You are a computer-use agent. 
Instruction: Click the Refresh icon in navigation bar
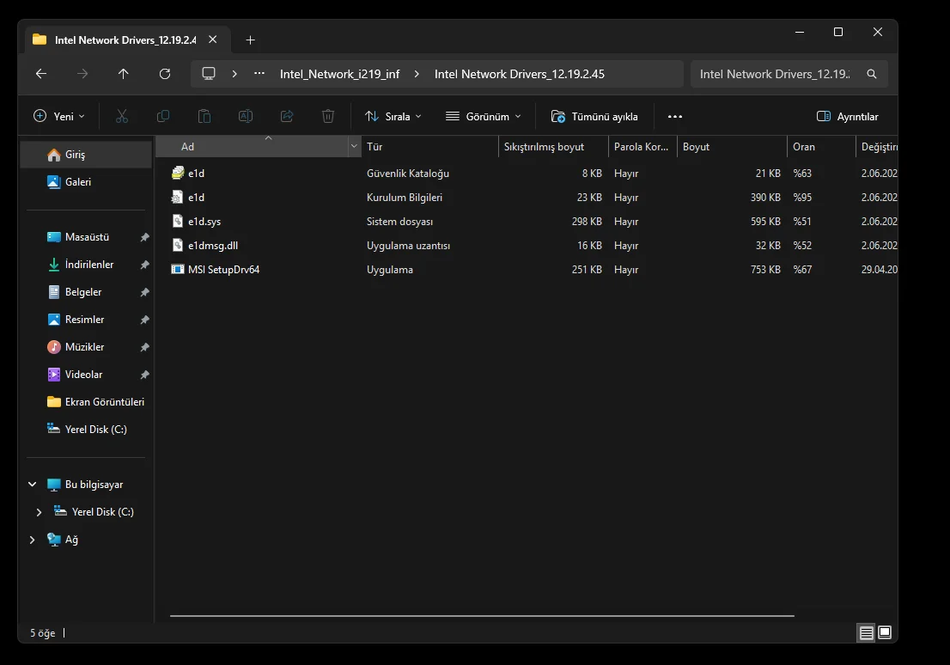[165, 74]
